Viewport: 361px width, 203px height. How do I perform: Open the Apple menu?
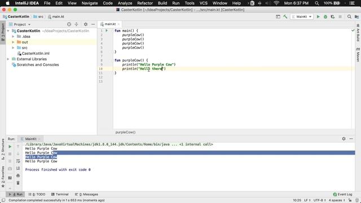coord(7,3)
